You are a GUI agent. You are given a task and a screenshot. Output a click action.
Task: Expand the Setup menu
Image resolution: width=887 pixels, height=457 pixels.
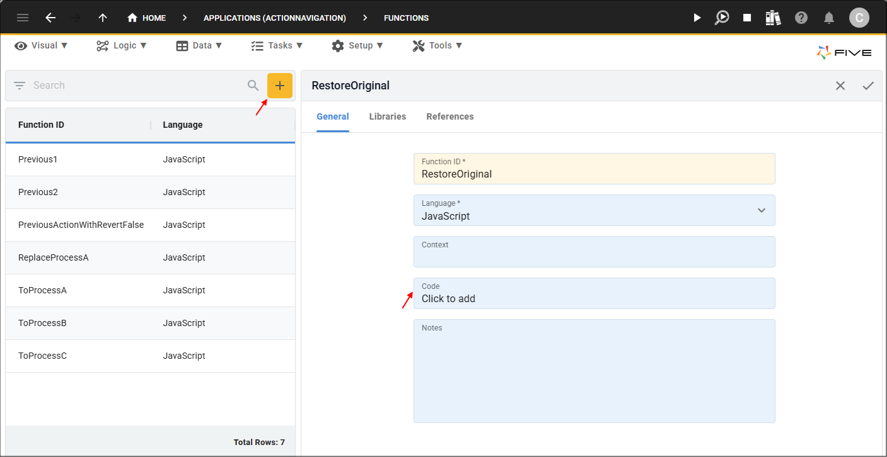tap(359, 45)
